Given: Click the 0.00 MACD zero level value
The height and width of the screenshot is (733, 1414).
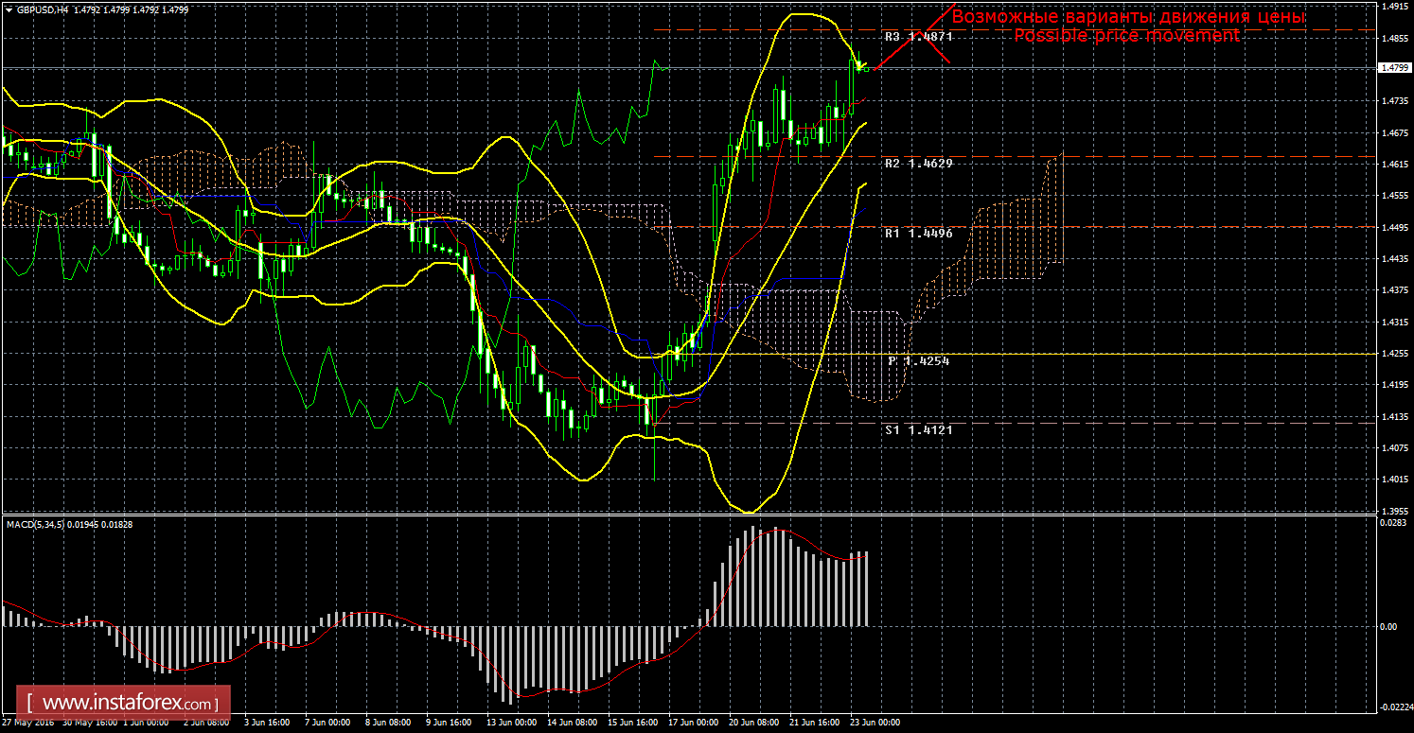Looking at the screenshot, I should coord(1389,627).
